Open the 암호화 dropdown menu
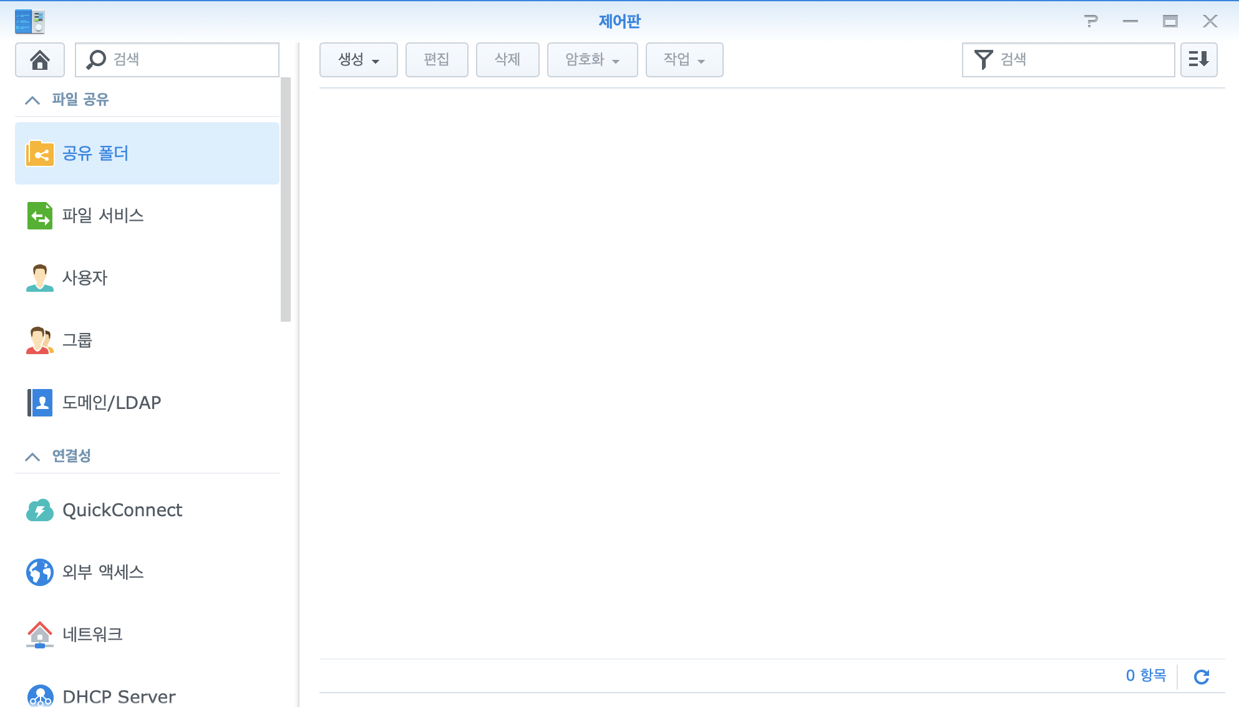 (592, 60)
